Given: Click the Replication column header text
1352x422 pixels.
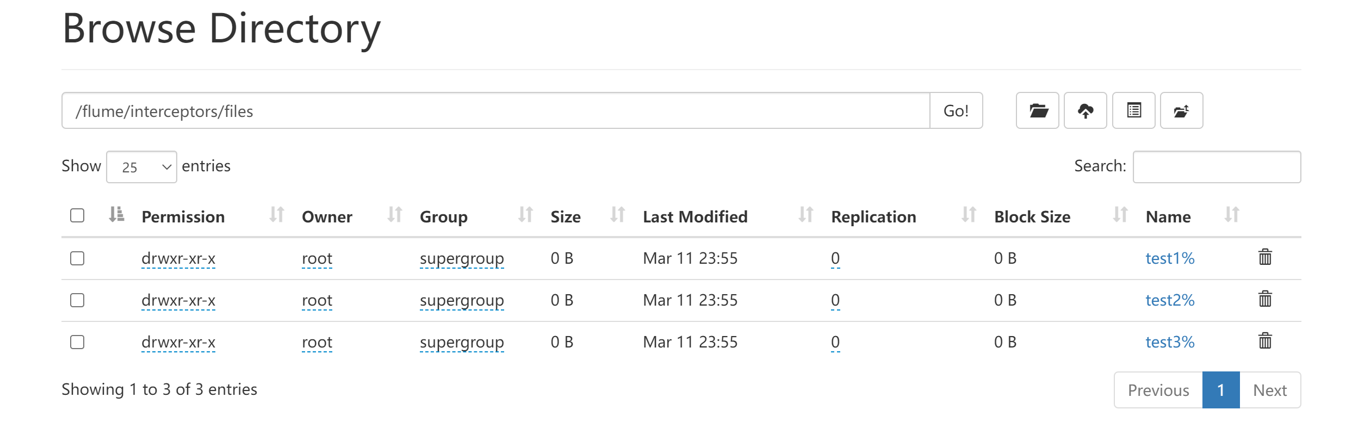Looking at the screenshot, I should 873,218.
